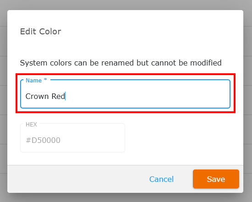Cancel the Edit Color dialog
This screenshot has width=252, height=202.
click(x=161, y=179)
